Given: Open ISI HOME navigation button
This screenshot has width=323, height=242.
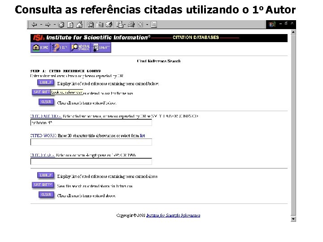Looking at the screenshot, I should [x=40, y=48].
